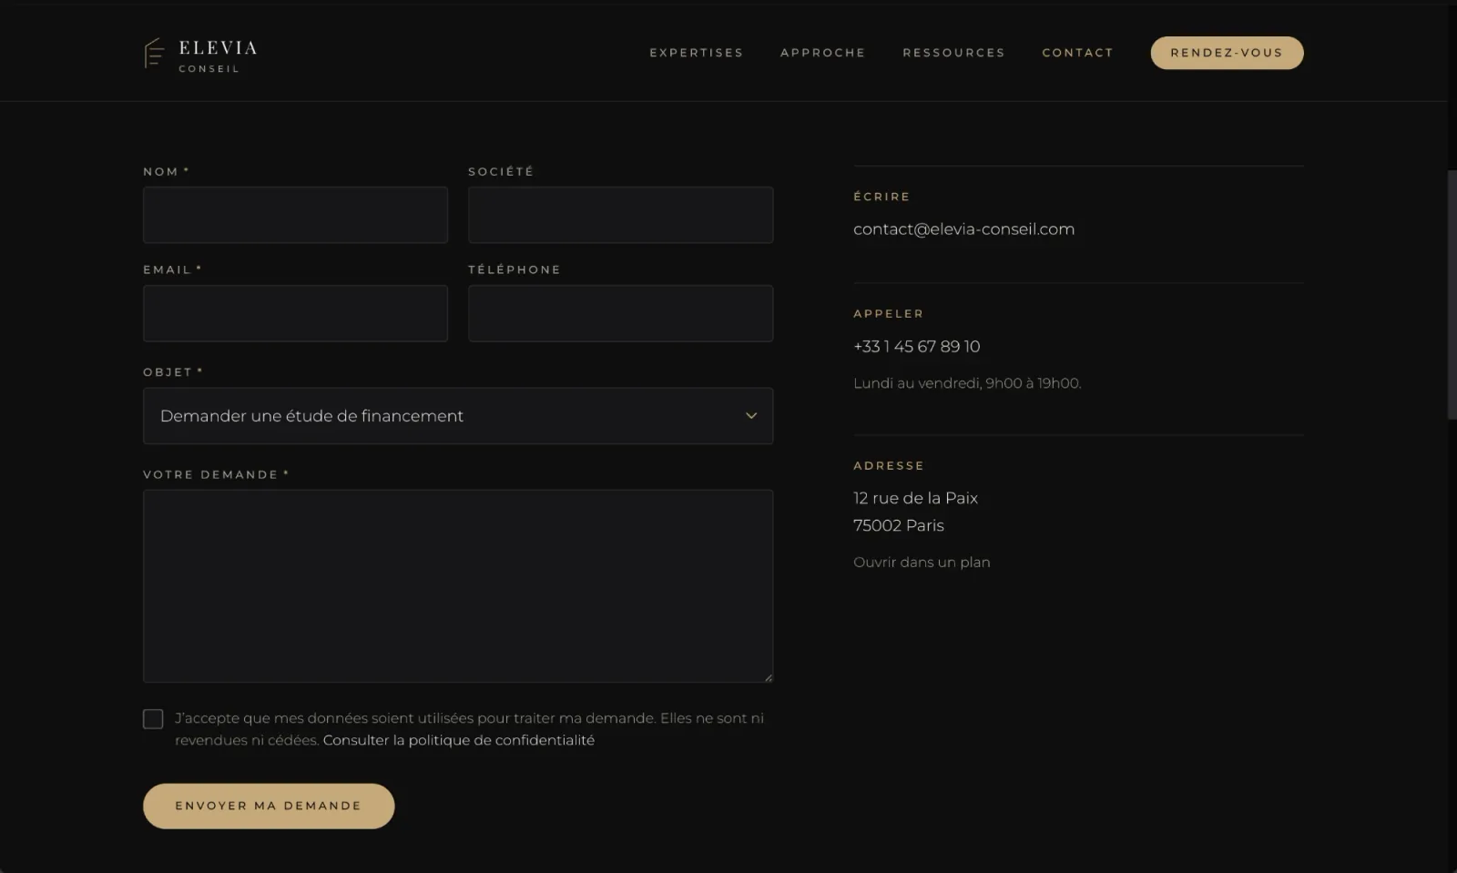Grab the text area resize handle

tap(769, 677)
